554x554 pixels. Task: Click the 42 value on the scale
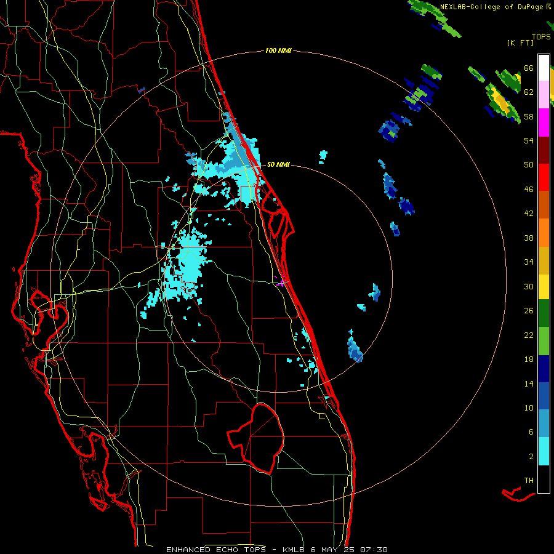[x=529, y=214]
